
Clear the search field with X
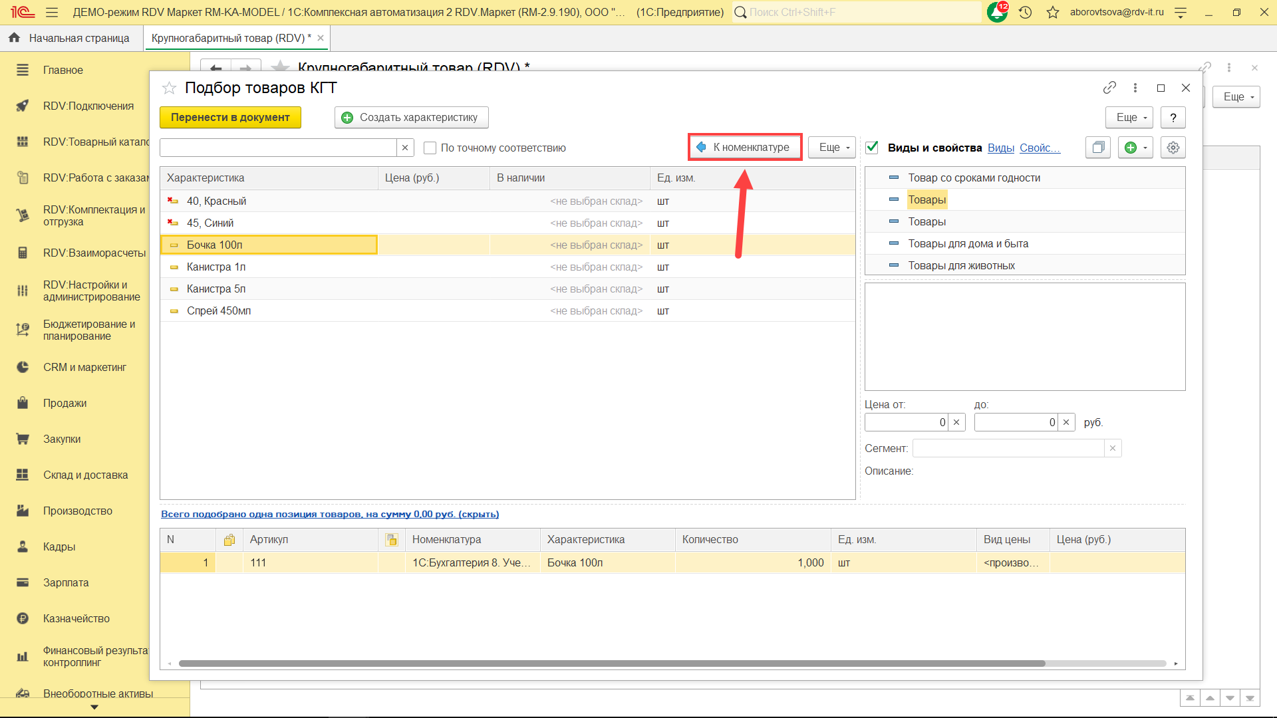pyautogui.click(x=405, y=148)
